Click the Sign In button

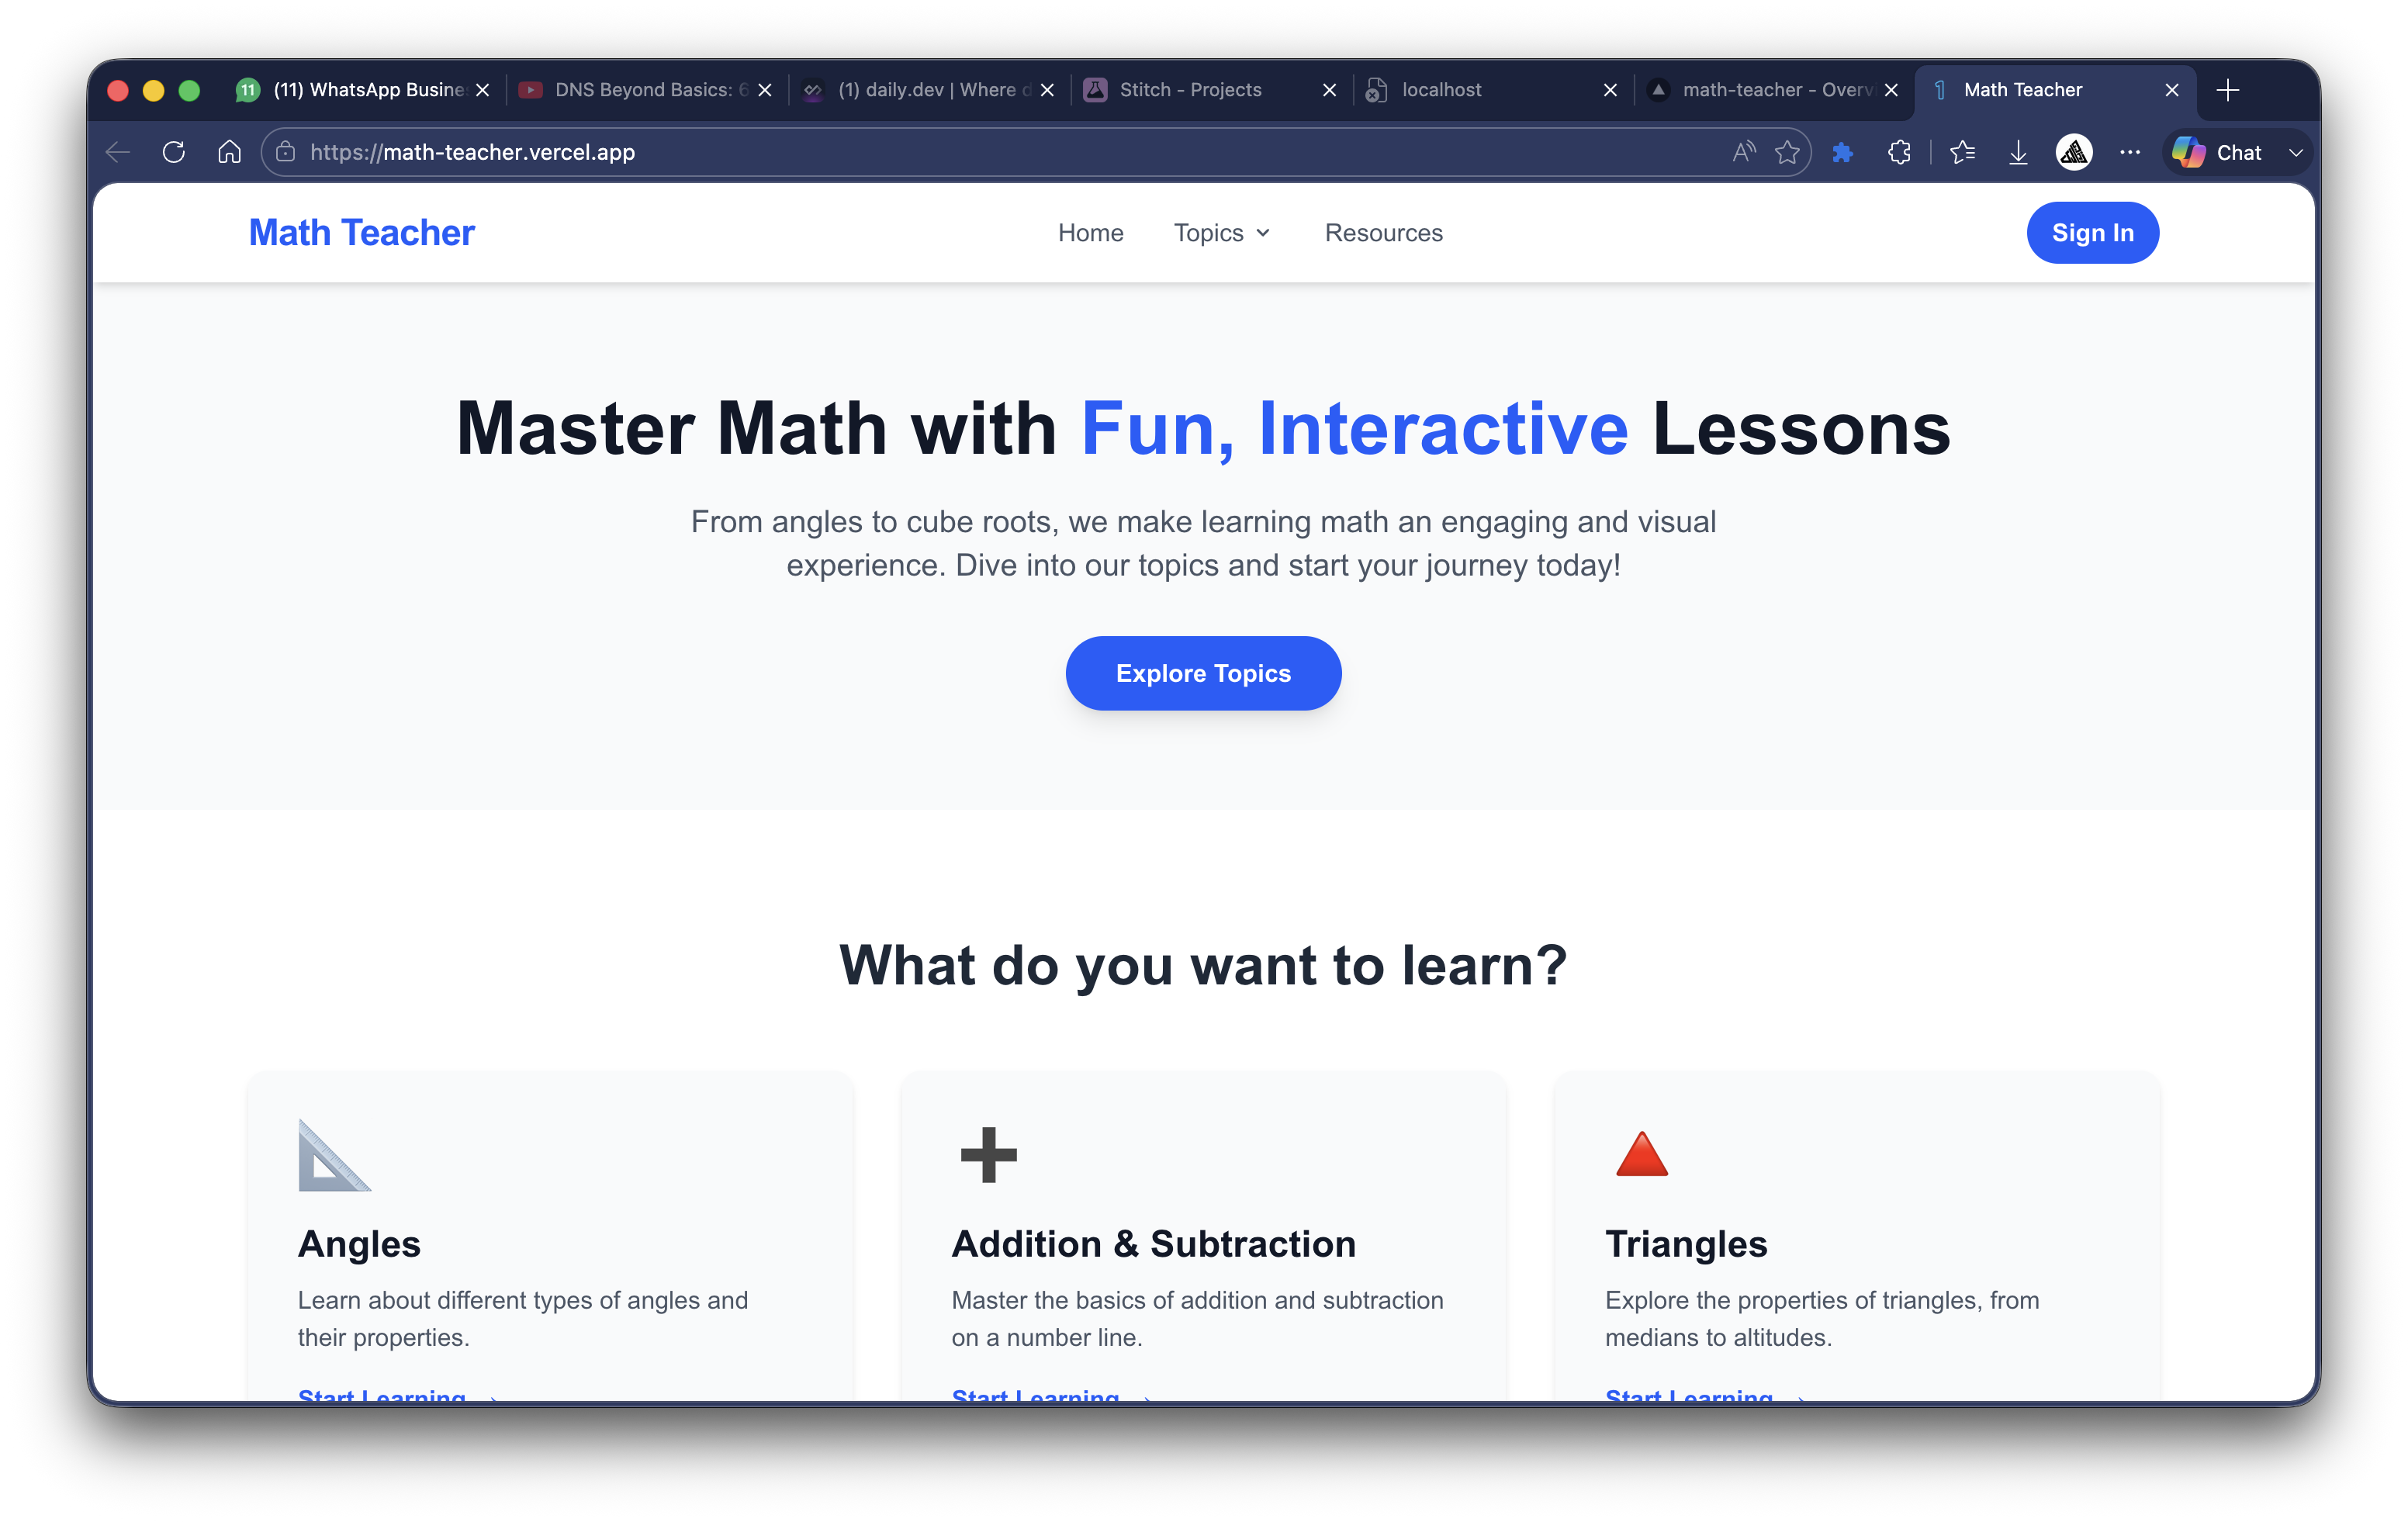(x=2092, y=233)
